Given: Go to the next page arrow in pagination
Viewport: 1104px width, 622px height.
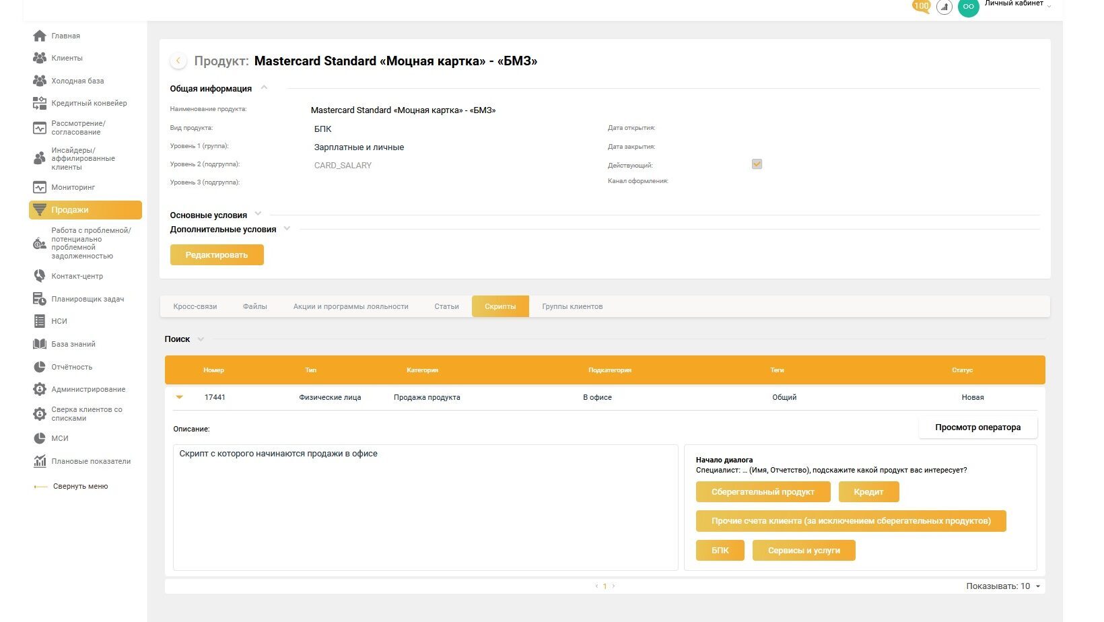Looking at the screenshot, I should coord(613,586).
